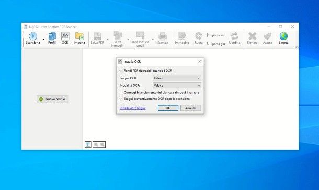The height and width of the screenshot is (190, 319).
Task: Start a scan with Scansiona
Action: (33, 38)
